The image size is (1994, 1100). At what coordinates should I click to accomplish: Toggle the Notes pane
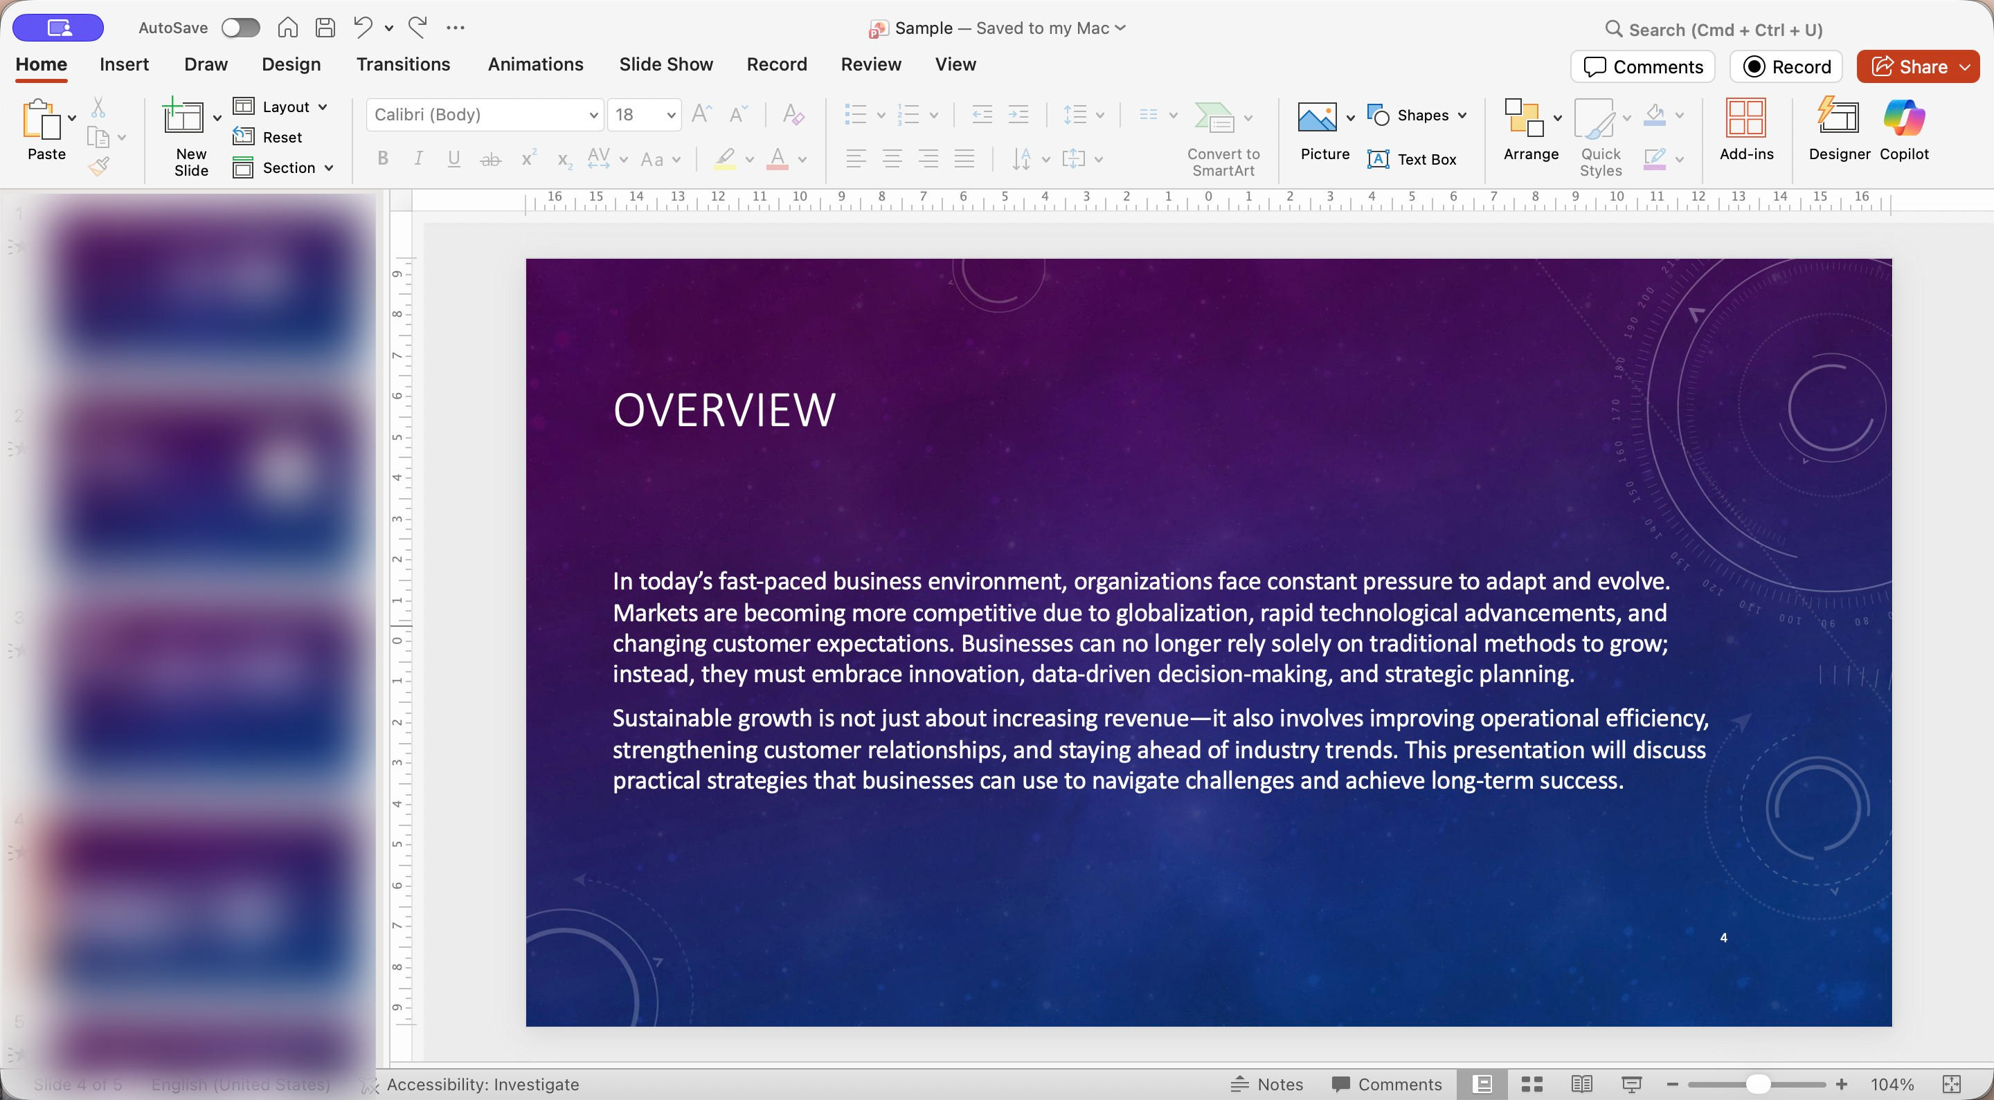1267,1084
